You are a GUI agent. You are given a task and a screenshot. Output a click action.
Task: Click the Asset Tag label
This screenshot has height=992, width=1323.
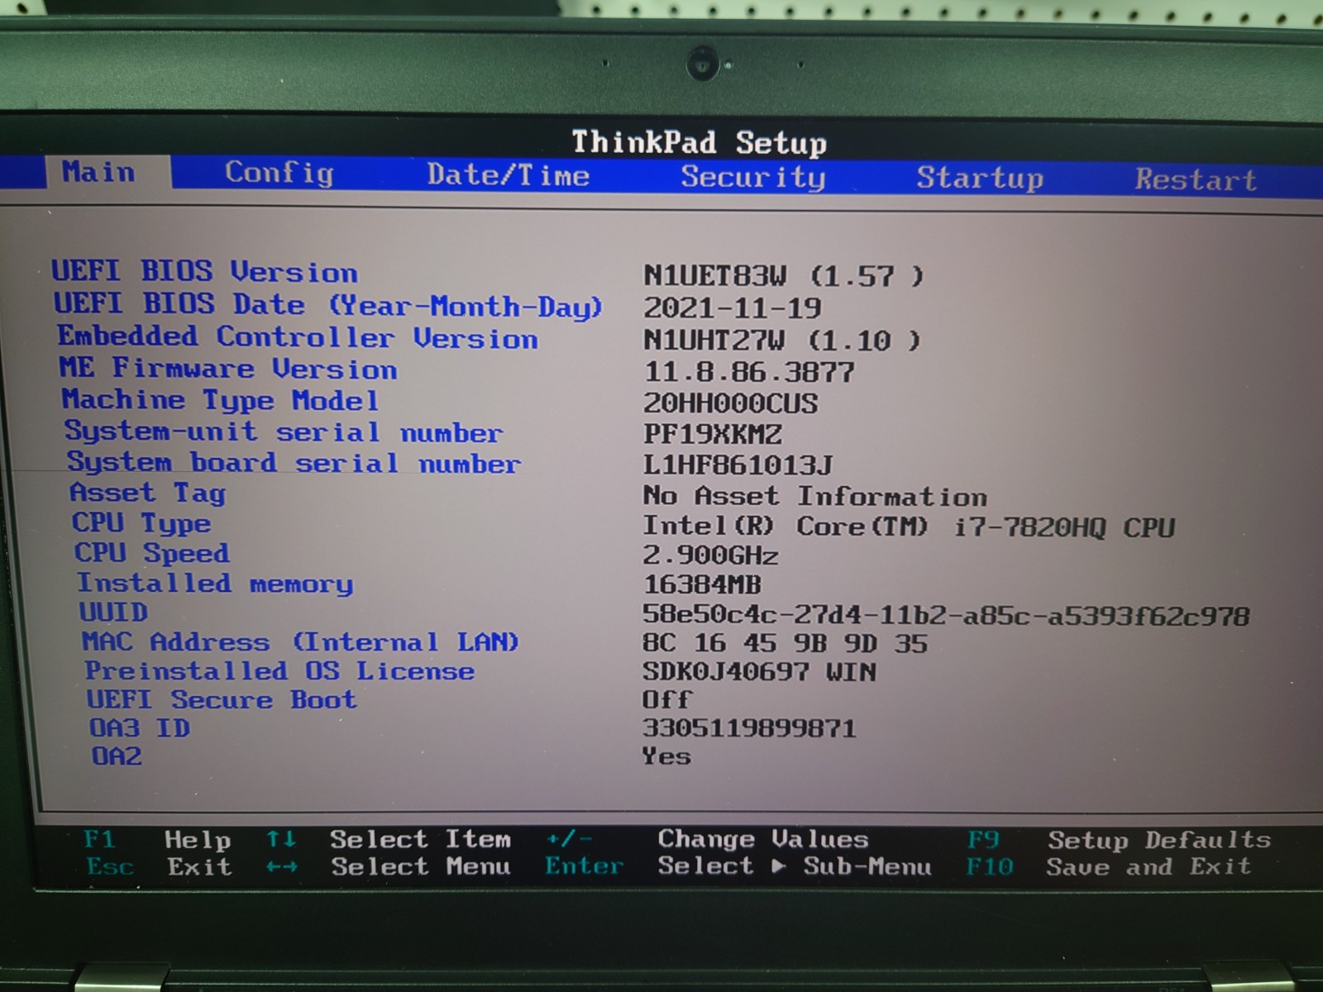pos(147,493)
